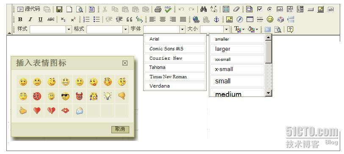The height and width of the screenshot is (154, 344).
Task: Click the About question mark icon
Action: [290, 29]
